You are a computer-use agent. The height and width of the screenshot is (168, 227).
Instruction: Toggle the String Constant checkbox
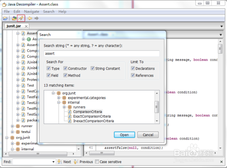coord(93,69)
